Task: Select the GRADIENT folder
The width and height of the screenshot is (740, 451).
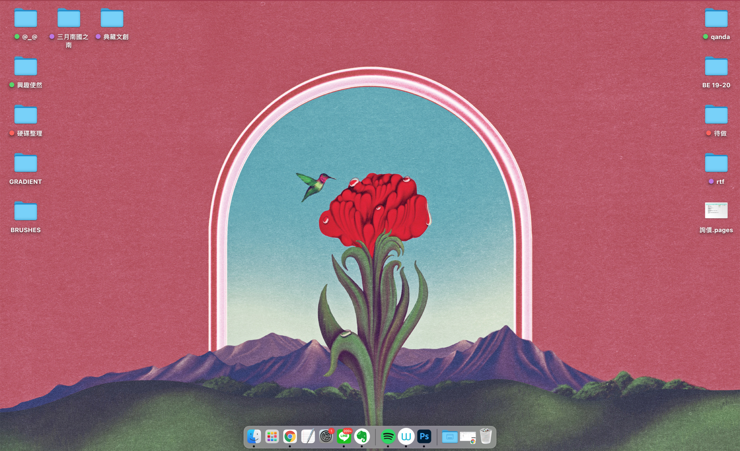Action: [26, 163]
